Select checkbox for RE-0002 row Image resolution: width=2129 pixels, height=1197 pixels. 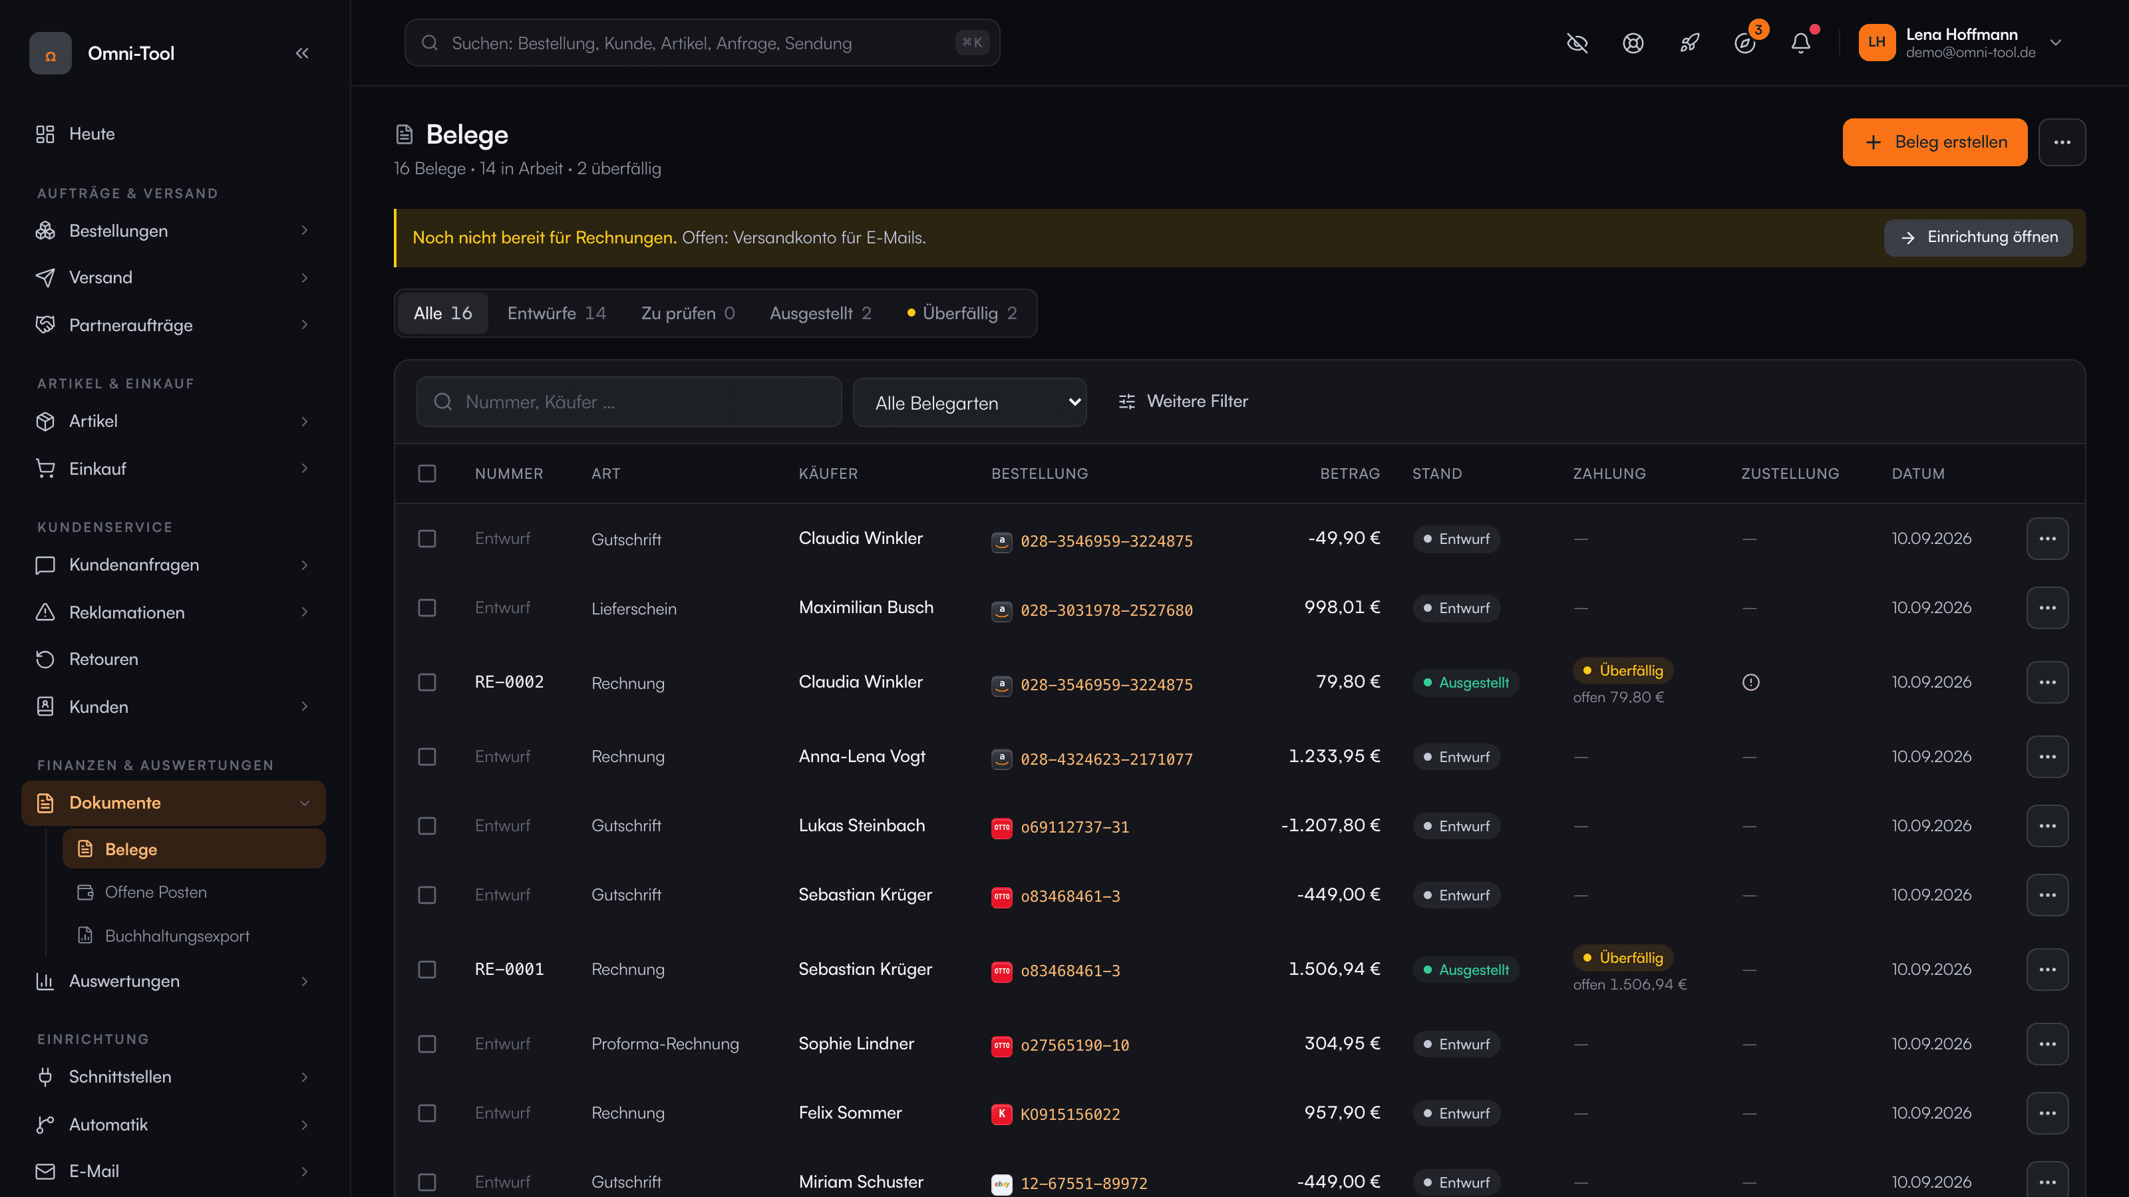(x=427, y=682)
